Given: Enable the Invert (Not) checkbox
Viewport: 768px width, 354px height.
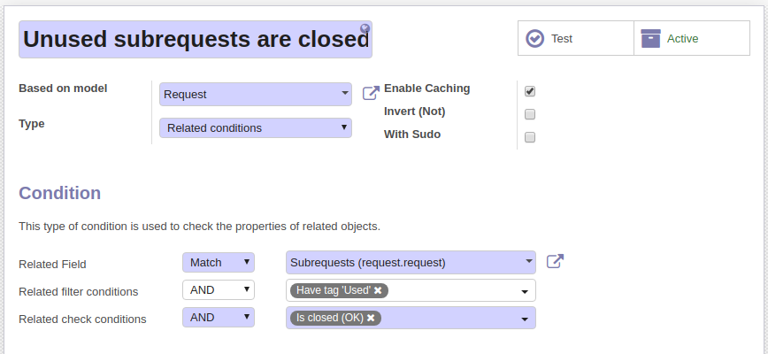Looking at the screenshot, I should point(529,114).
